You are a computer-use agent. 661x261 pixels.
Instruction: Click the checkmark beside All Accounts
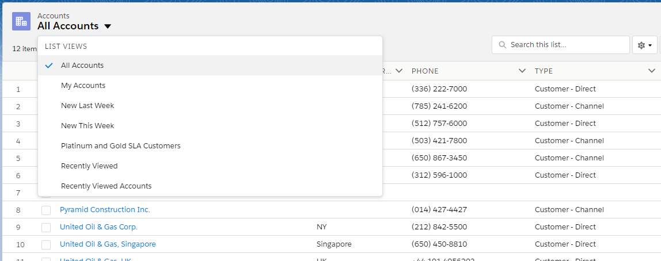(x=49, y=66)
